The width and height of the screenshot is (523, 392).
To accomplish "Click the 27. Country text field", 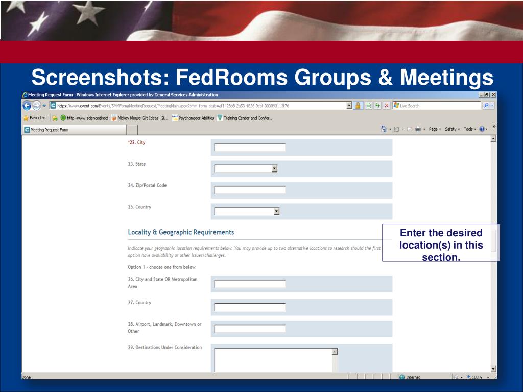I will (x=250, y=307).
